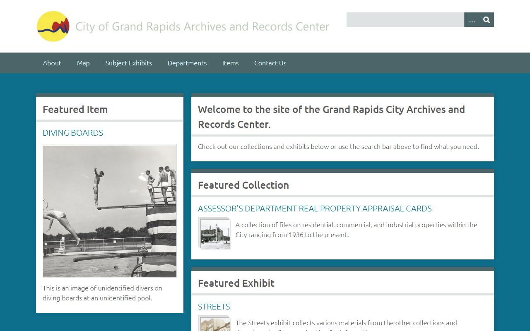Focus the site search input field
Viewport: 530px width, 331px height.
click(405, 20)
